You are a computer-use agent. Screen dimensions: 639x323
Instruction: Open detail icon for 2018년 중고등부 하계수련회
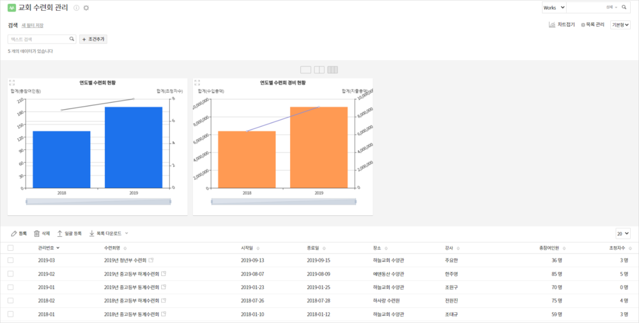click(164, 300)
